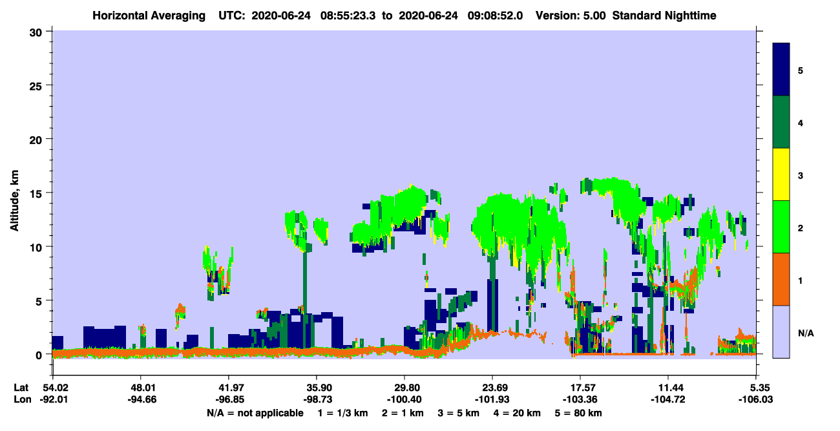Click the 30 km altitude tick label
Viewport: 840px width, 431px height.
[38, 32]
